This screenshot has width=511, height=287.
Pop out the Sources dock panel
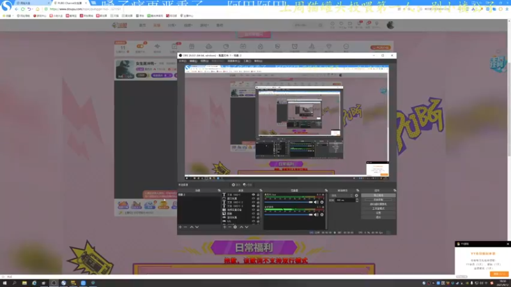(261, 190)
